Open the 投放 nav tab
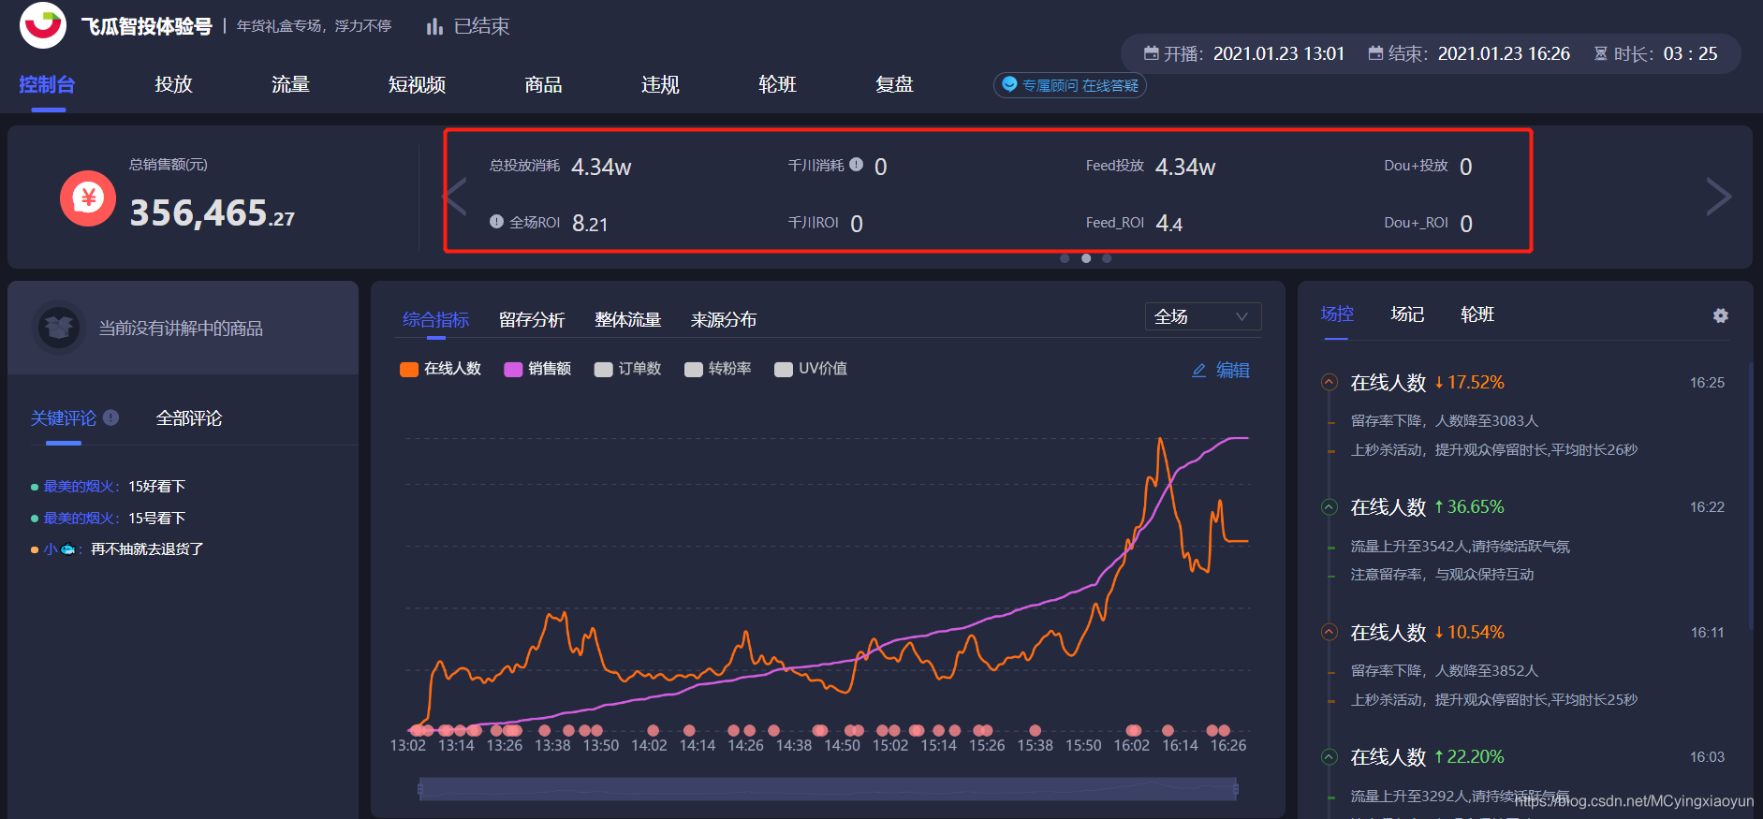The width and height of the screenshot is (1763, 819). 173,84
